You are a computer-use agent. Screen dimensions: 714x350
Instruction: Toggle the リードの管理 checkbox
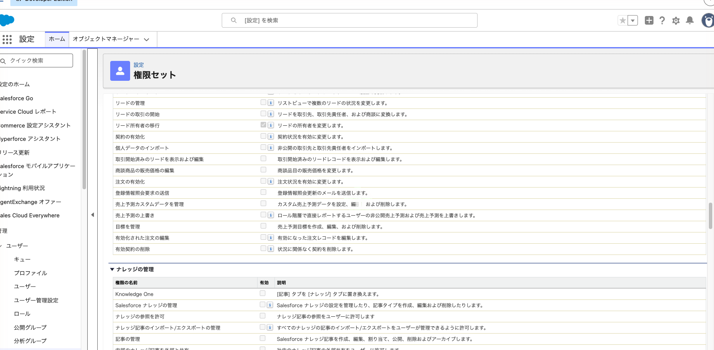coord(263,102)
